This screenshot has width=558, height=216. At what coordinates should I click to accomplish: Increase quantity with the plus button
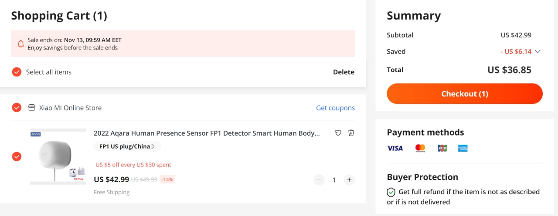(349, 179)
